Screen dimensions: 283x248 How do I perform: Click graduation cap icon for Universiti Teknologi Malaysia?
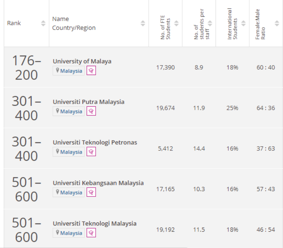[91, 233]
